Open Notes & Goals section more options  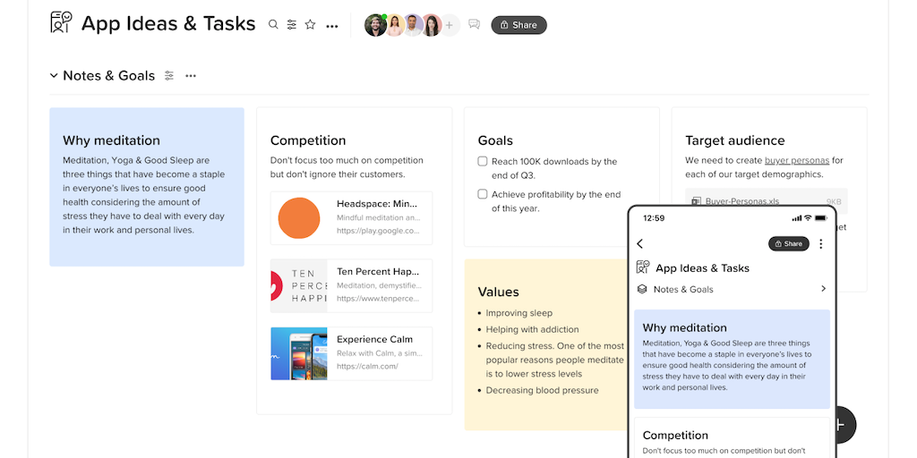[191, 76]
